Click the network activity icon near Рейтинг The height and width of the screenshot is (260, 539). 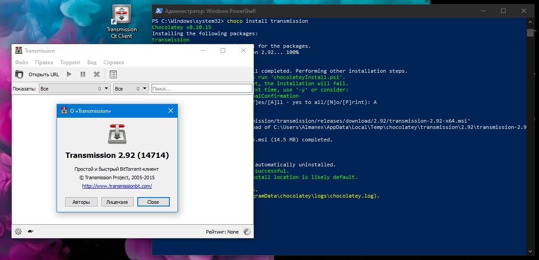pyautogui.click(x=247, y=231)
